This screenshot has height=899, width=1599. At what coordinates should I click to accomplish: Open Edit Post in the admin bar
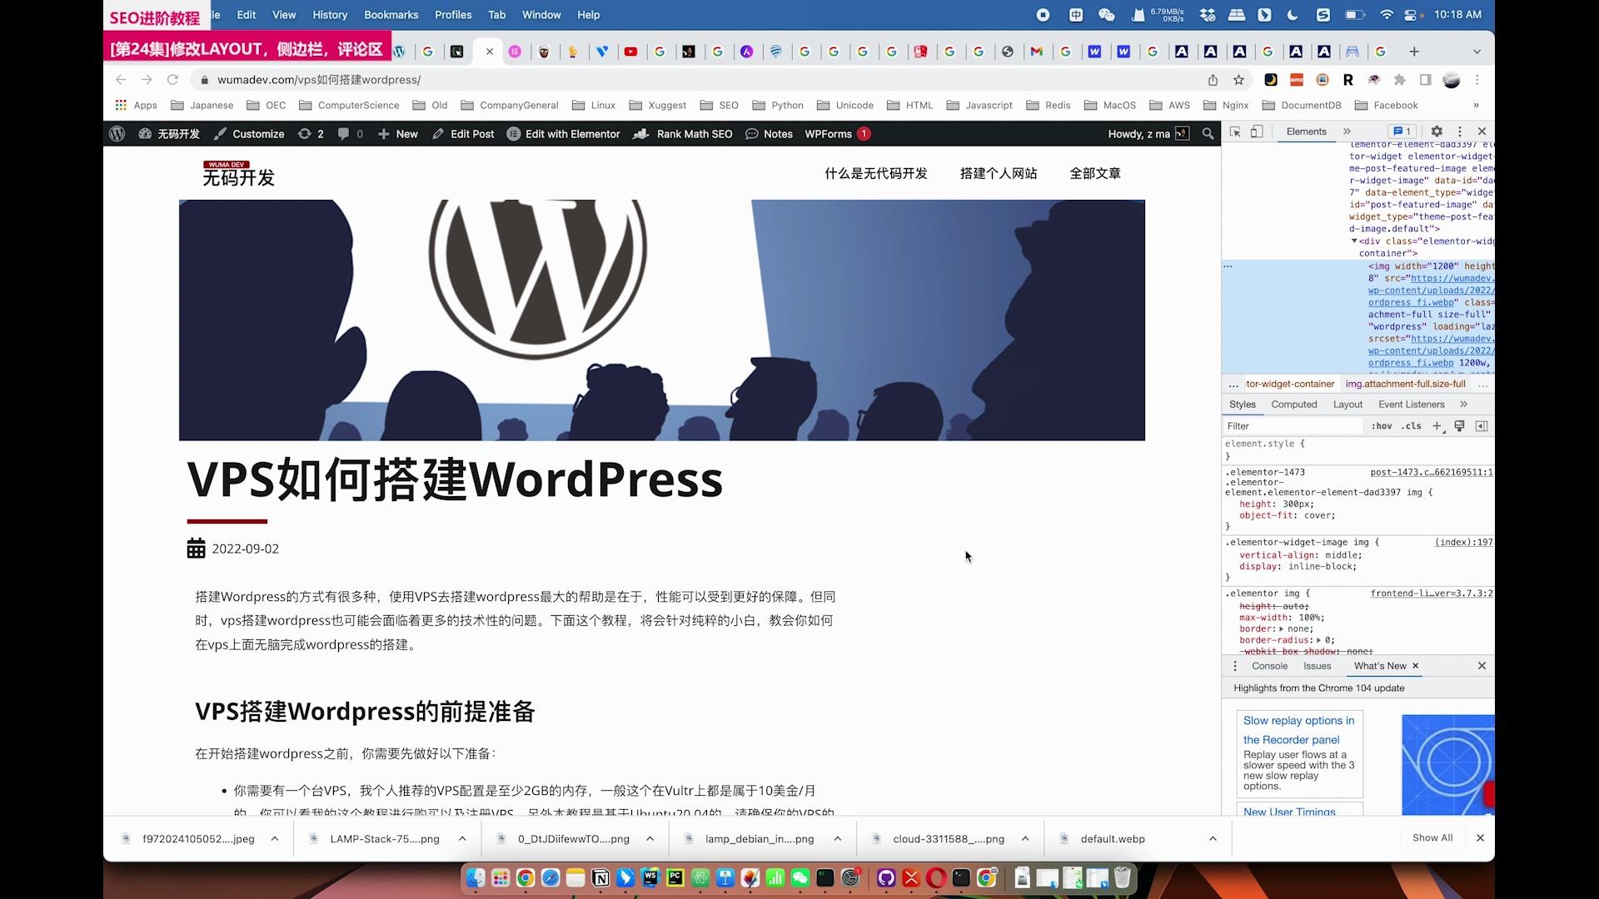[463, 133]
